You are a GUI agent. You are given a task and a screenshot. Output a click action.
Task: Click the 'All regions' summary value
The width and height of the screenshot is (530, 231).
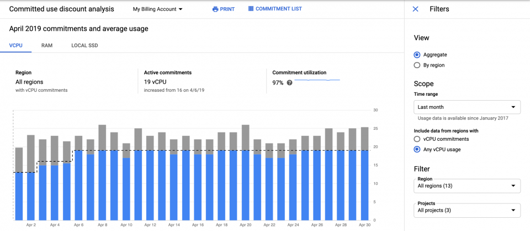click(x=29, y=82)
